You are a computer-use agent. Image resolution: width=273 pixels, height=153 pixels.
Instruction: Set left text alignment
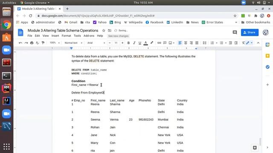180,43
